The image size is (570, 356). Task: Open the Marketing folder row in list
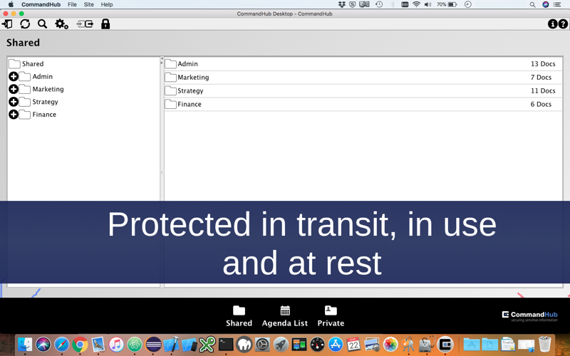[363, 78]
